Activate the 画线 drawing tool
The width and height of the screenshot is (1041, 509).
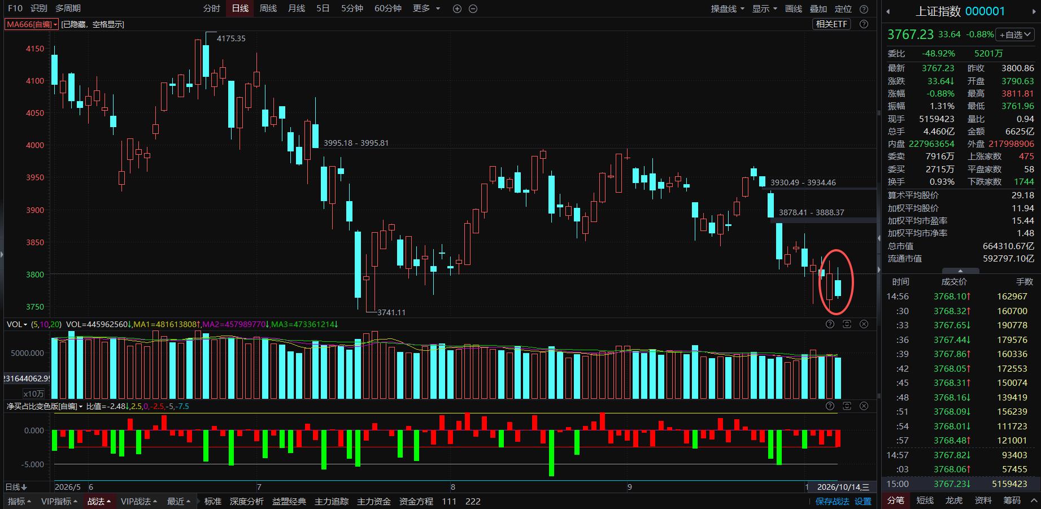794,8
